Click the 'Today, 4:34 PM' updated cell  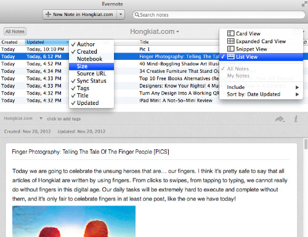coord(44,71)
